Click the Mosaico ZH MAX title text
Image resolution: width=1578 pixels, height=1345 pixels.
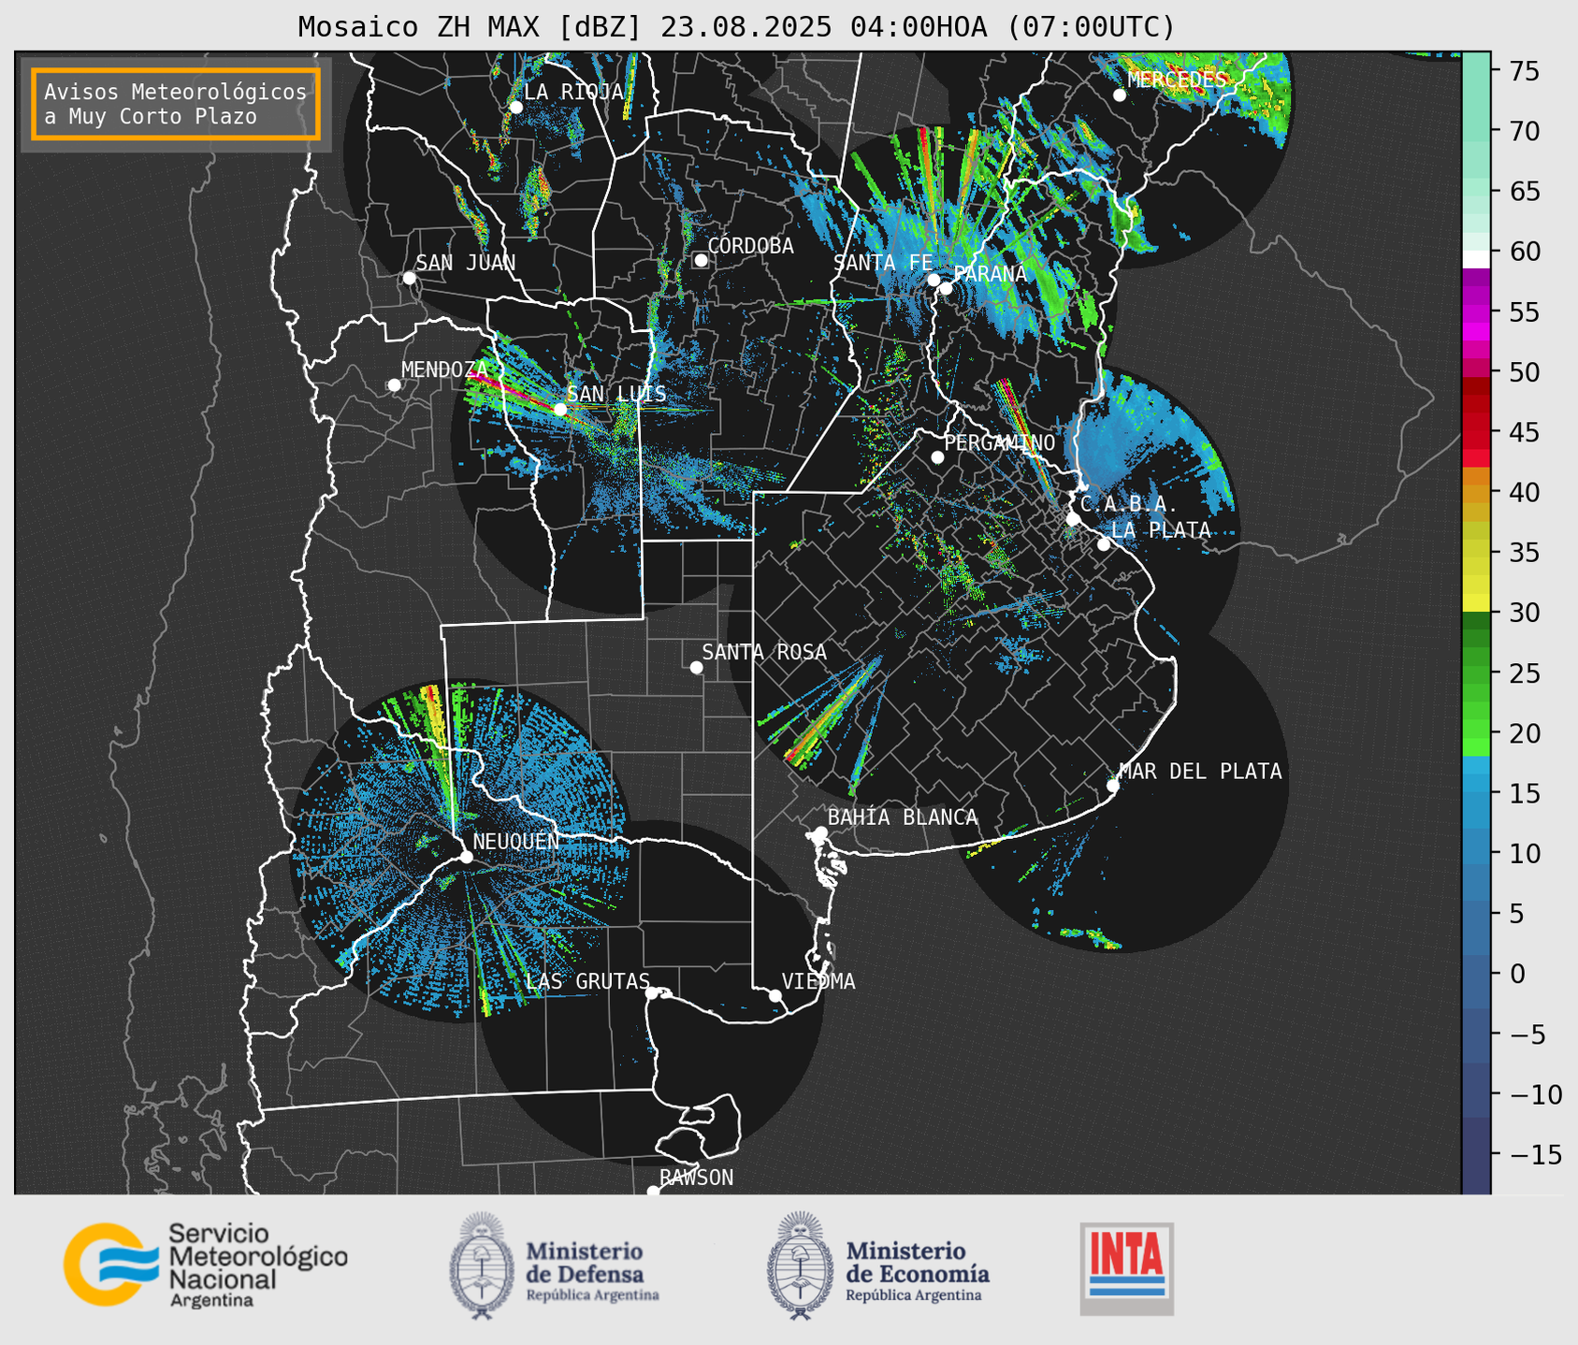pyautogui.click(x=736, y=26)
